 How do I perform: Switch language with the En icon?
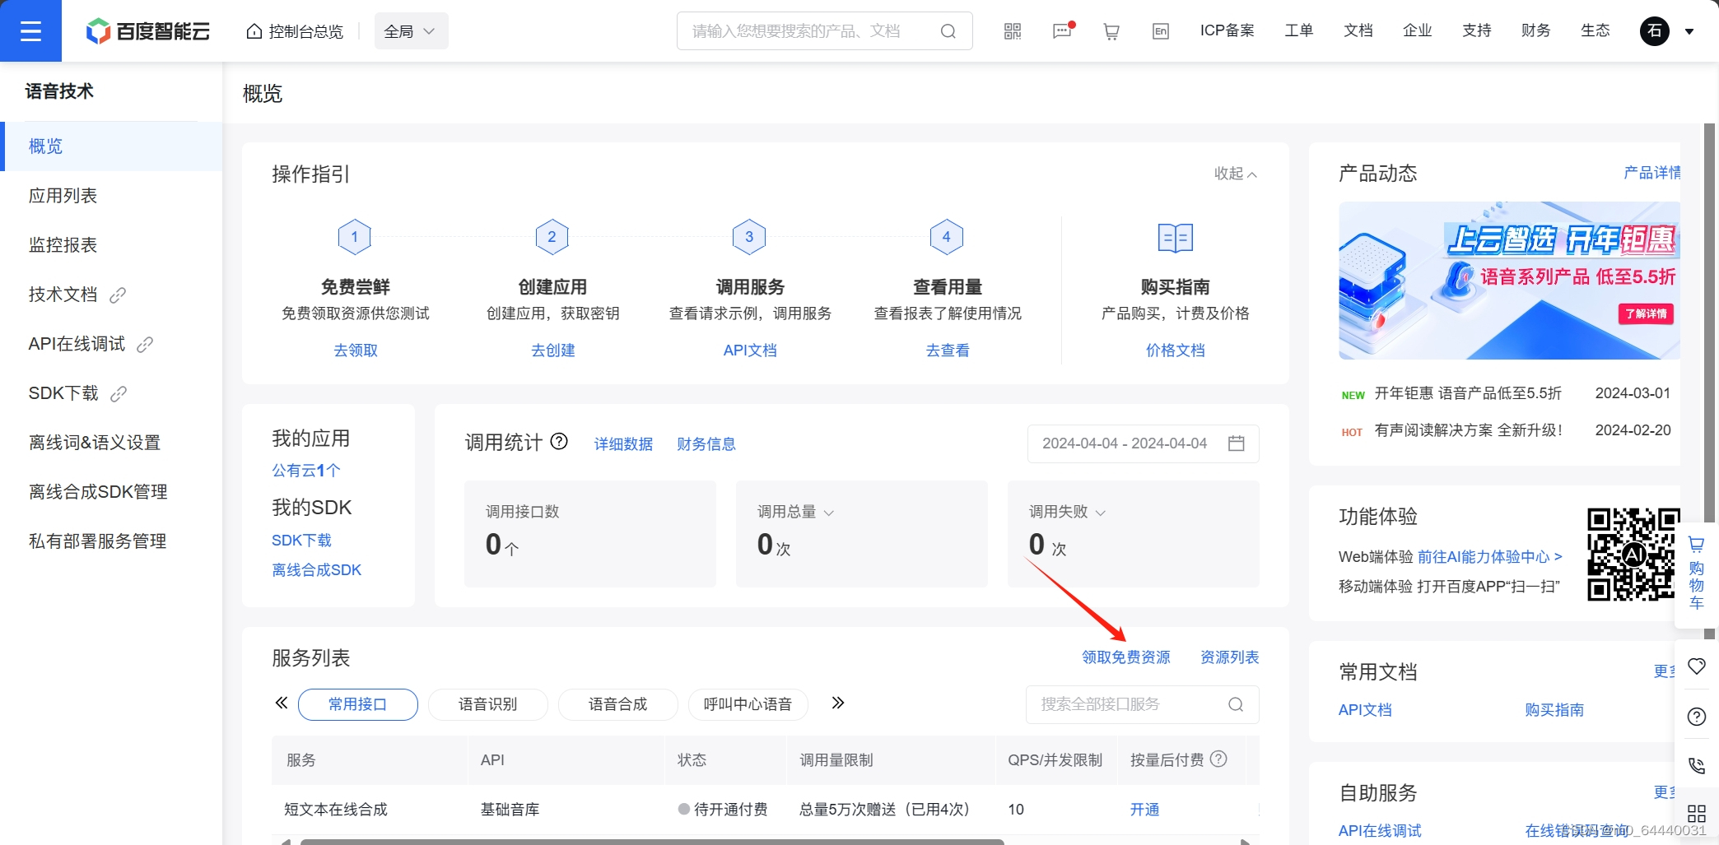tap(1161, 31)
